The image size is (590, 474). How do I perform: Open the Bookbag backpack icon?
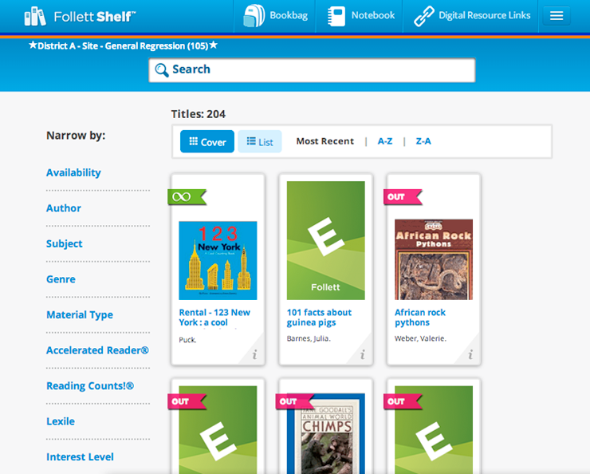pos(254,16)
